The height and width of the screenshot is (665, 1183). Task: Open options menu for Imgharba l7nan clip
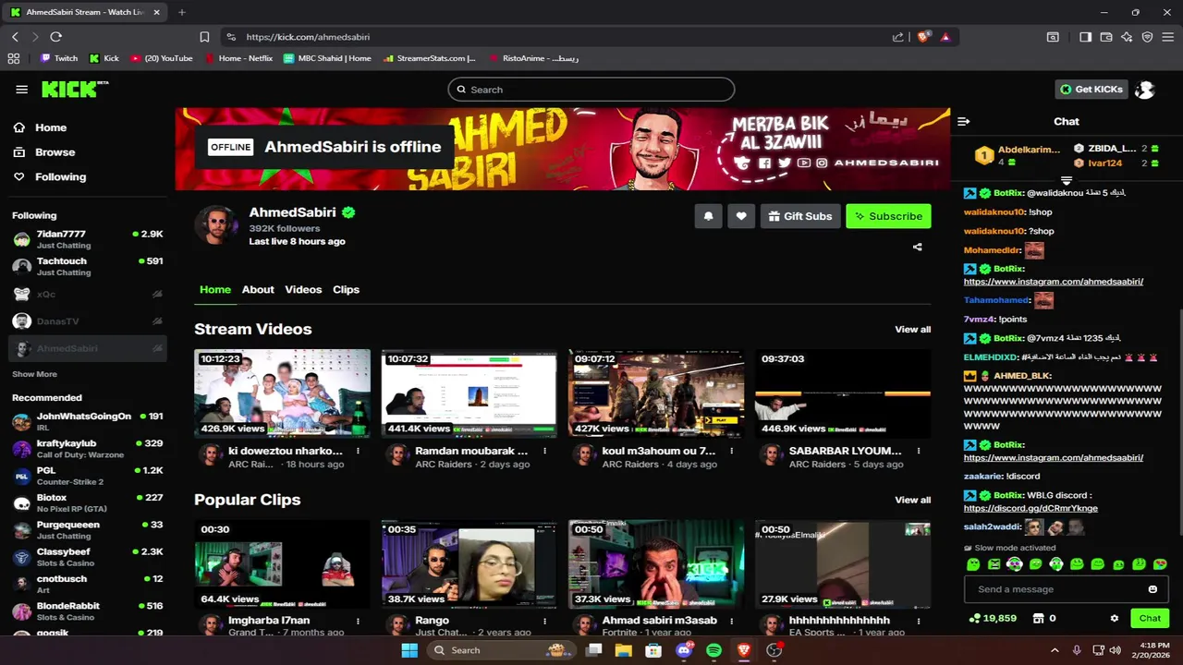pyautogui.click(x=358, y=621)
